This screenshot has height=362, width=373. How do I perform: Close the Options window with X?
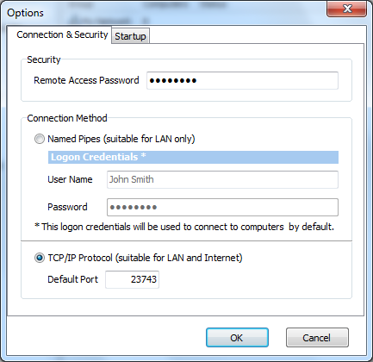(x=347, y=9)
